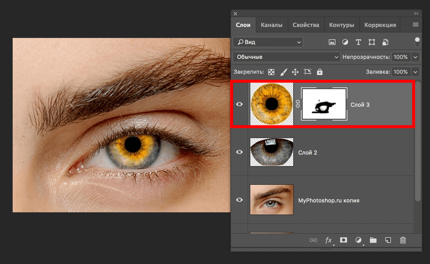
Task: Open the layer styles fx menu
Action: pos(328,240)
